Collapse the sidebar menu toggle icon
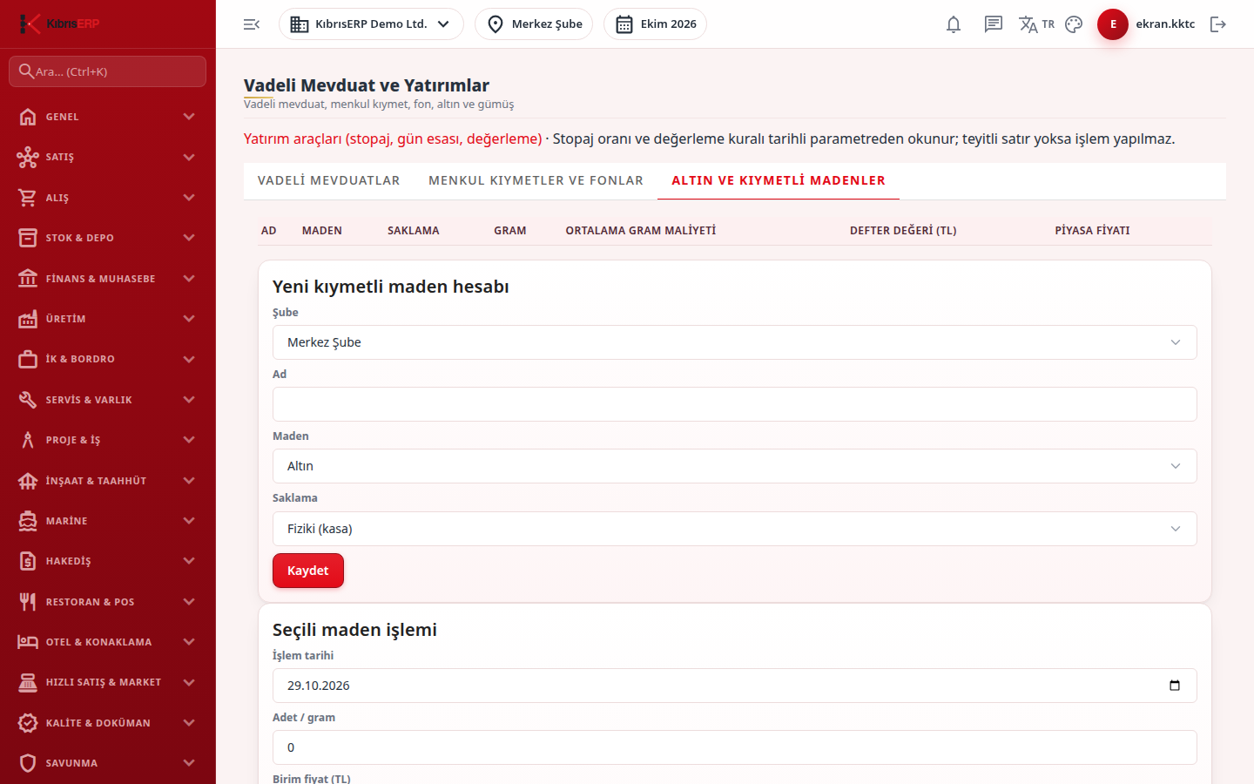This screenshot has height=784, width=1254. click(x=252, y=24)
